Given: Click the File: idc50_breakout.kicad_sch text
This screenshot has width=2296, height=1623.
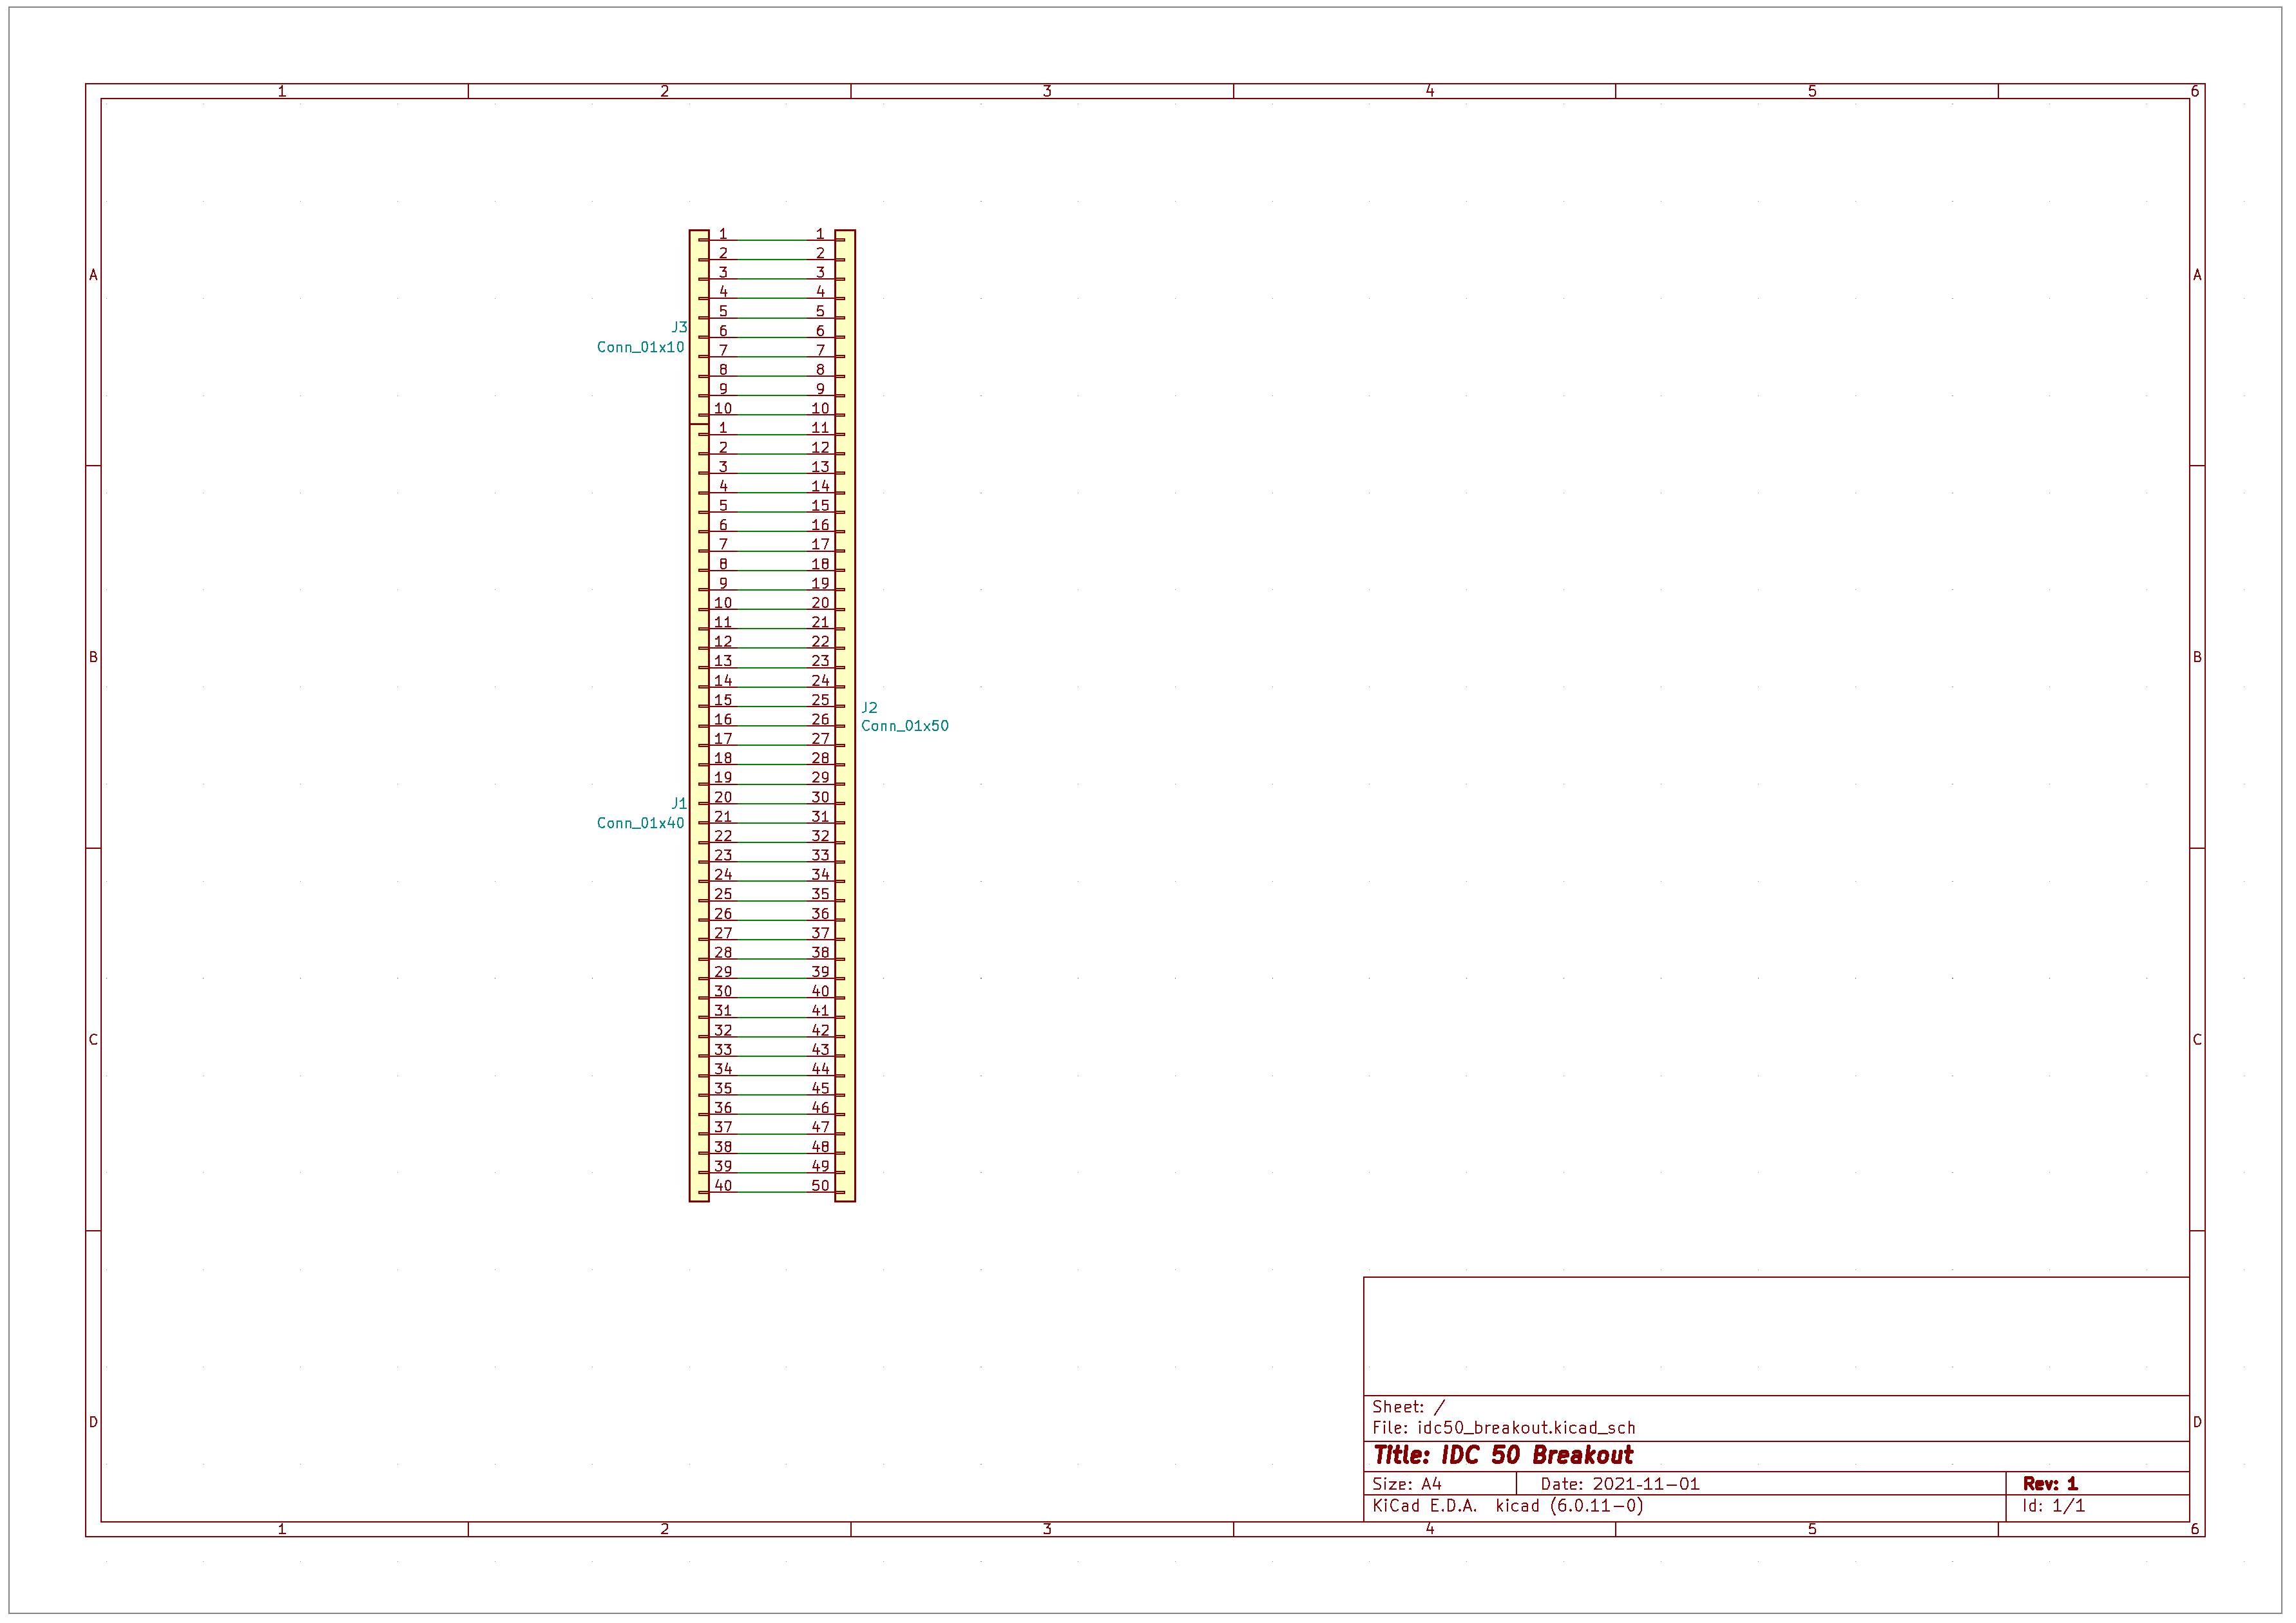Looking at the screenshot, I should [x=1503, y=1428].
